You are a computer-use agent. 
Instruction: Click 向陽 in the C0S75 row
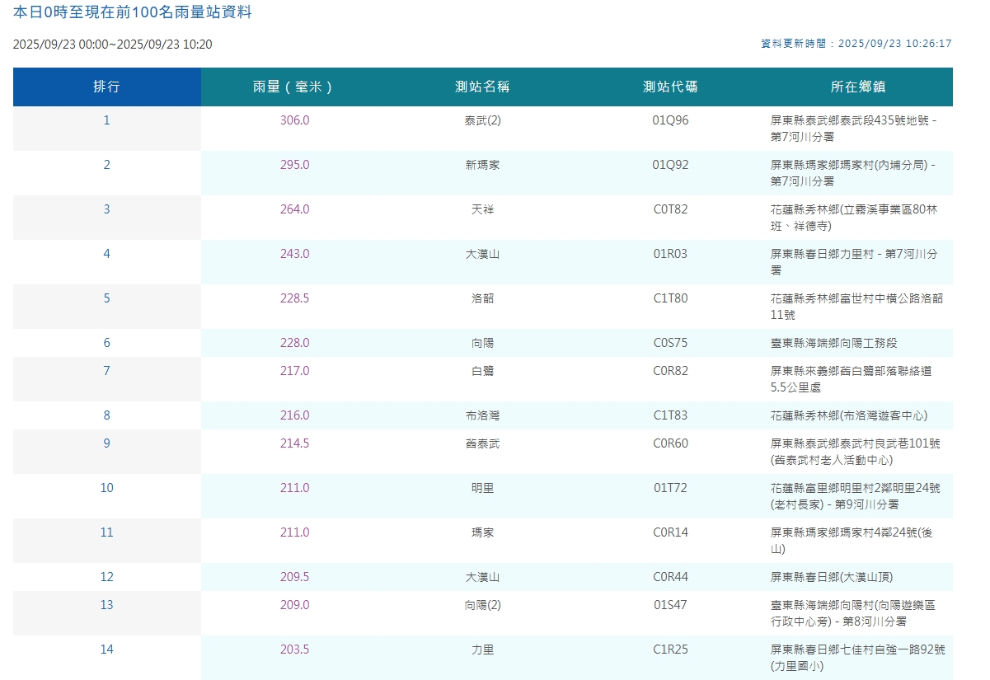[x=483, y=343]
